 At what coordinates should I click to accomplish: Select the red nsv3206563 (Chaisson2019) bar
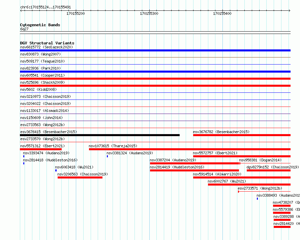tap(80, 177)
